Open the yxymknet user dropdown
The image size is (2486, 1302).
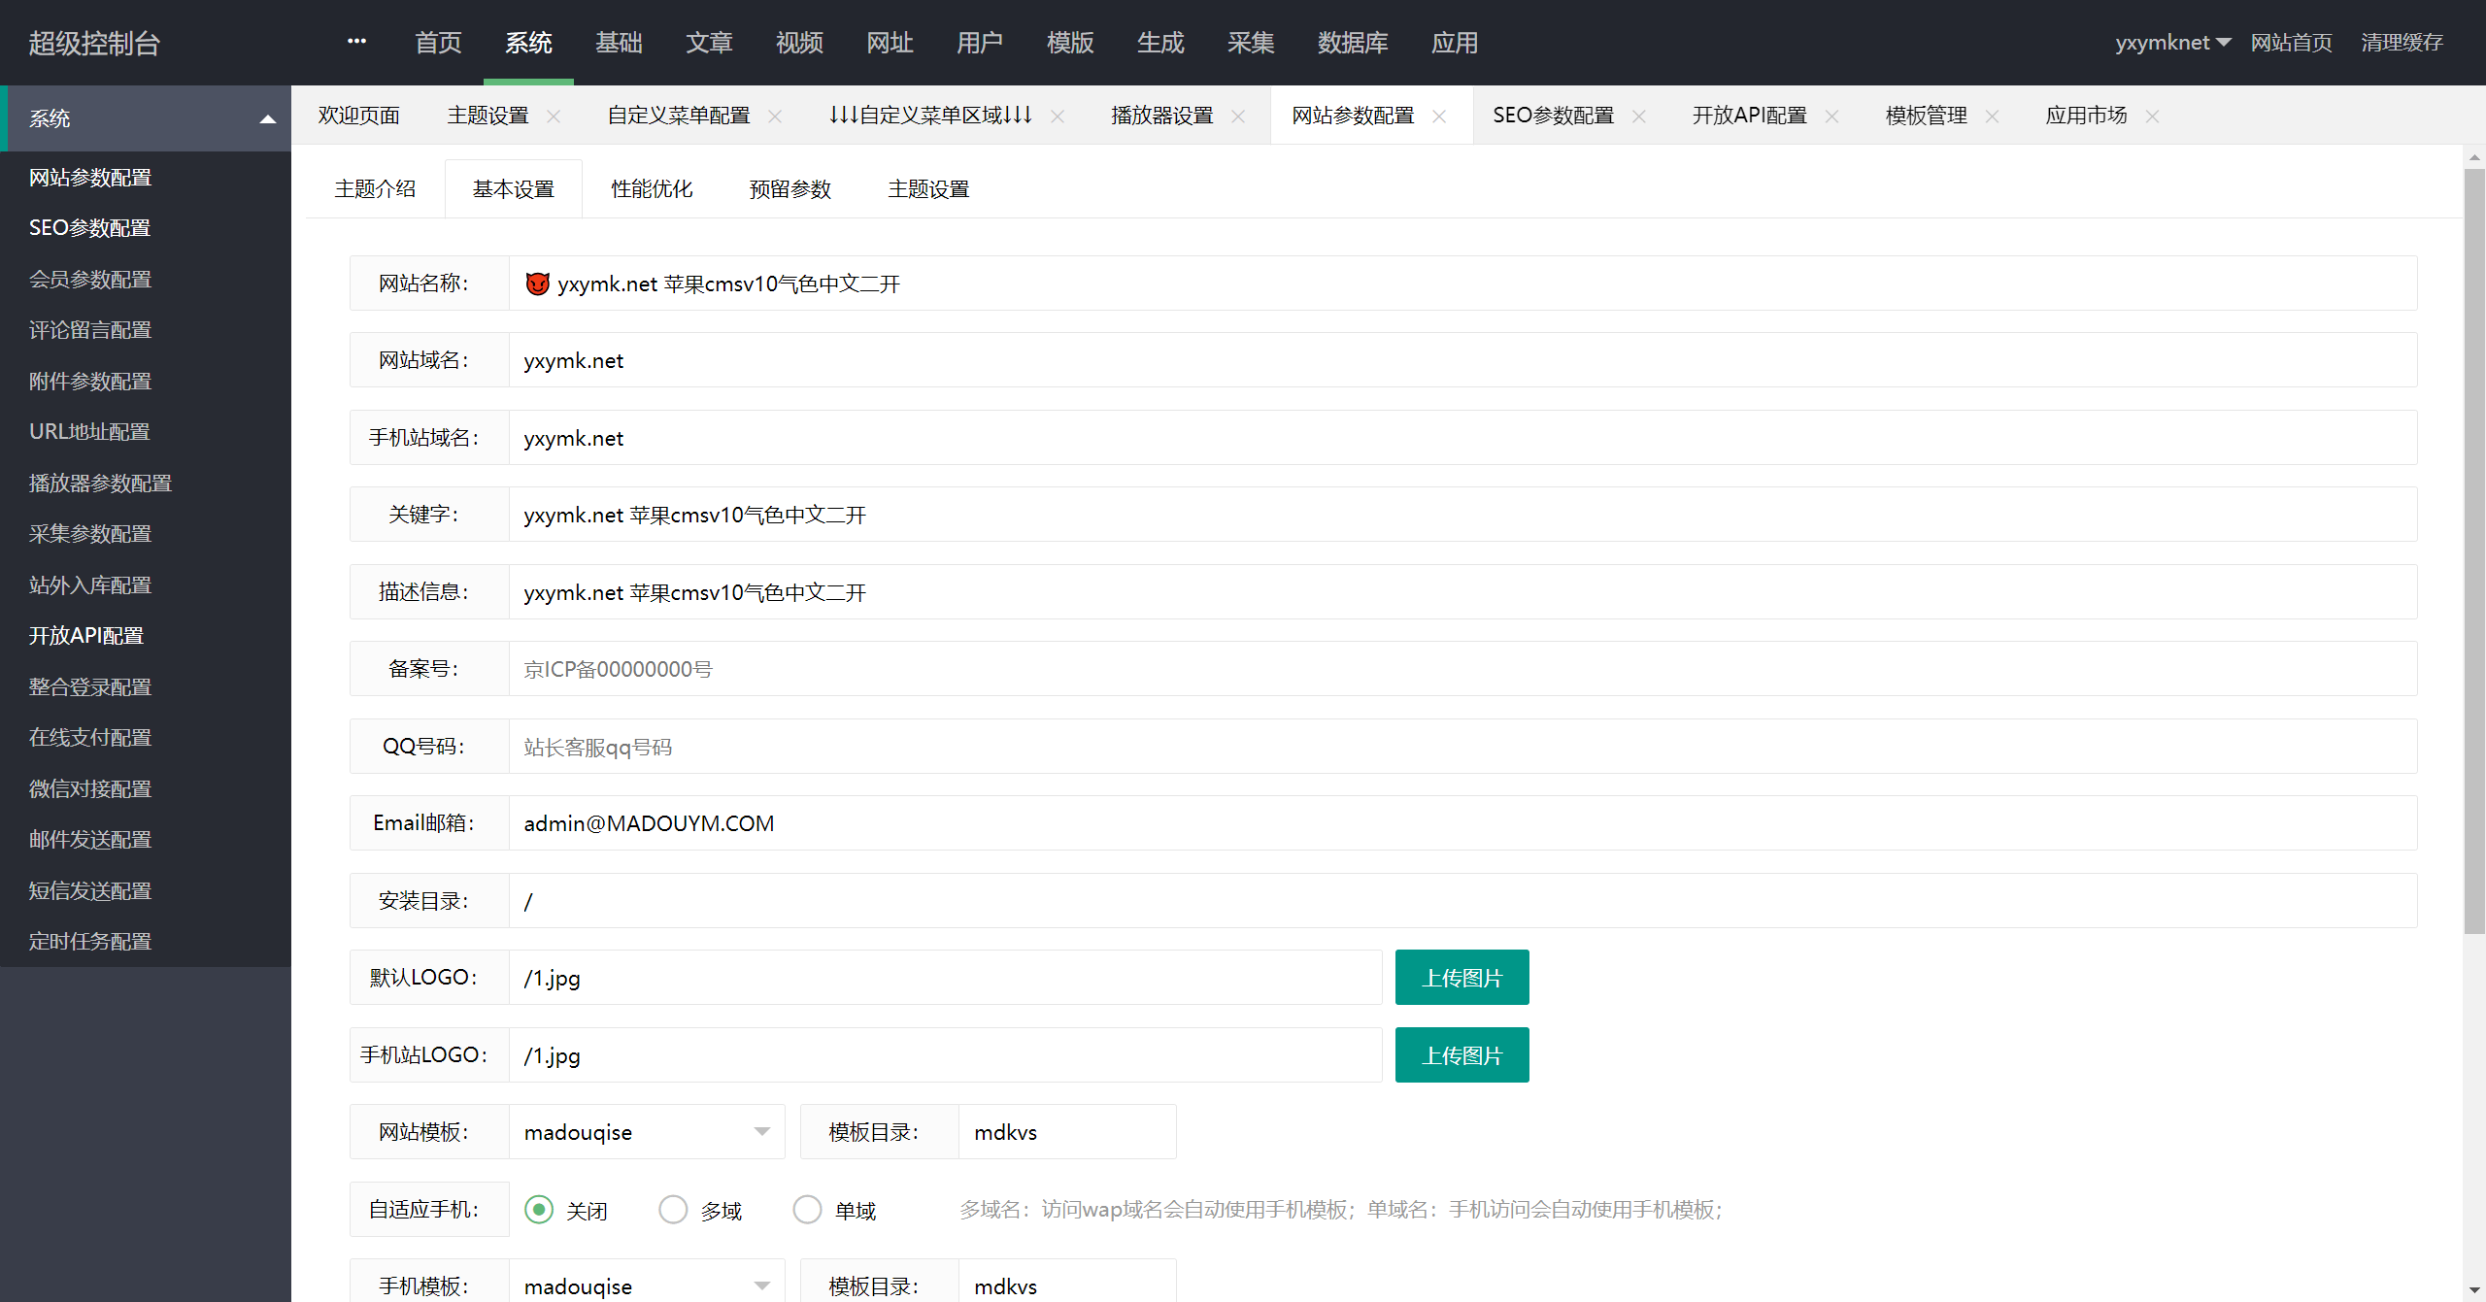(2172, 43)
